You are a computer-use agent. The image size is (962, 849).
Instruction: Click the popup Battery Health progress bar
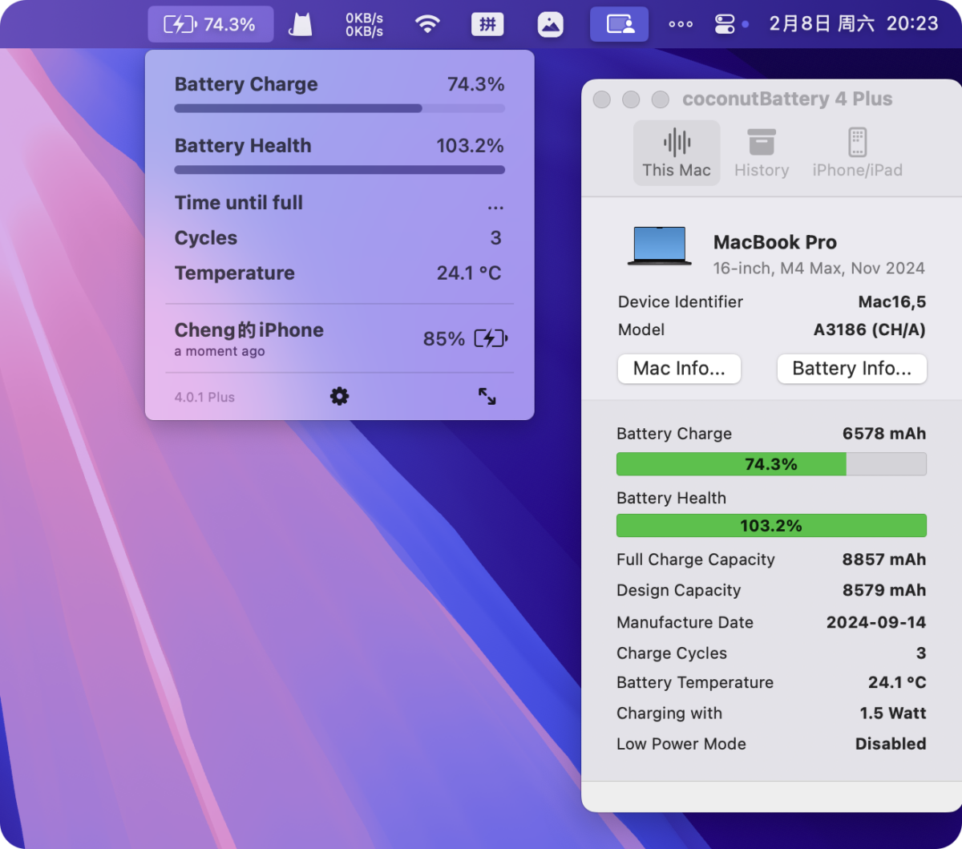(340, 170)
